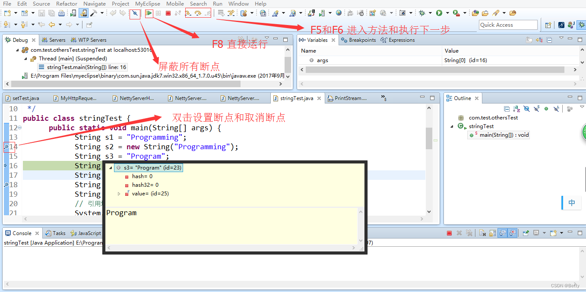
Task: Open the Run menu
Action: (x=218, y=3)
